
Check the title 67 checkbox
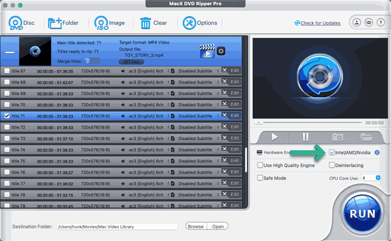(7, 71)
